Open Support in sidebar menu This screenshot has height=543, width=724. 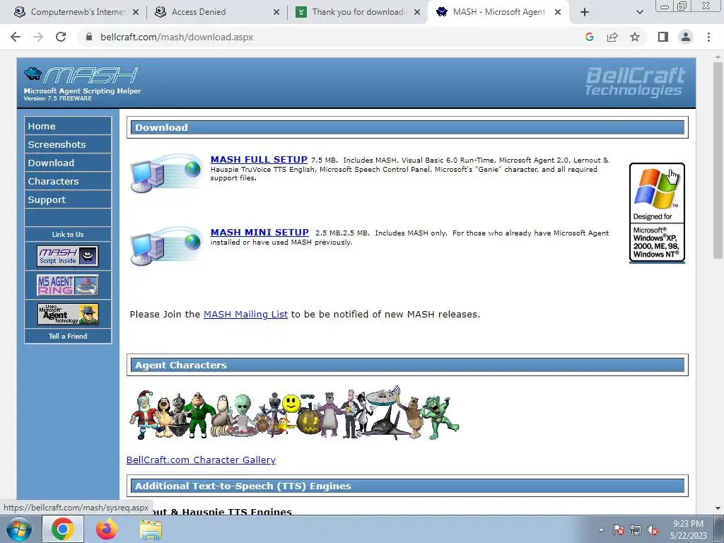[68, 200]
